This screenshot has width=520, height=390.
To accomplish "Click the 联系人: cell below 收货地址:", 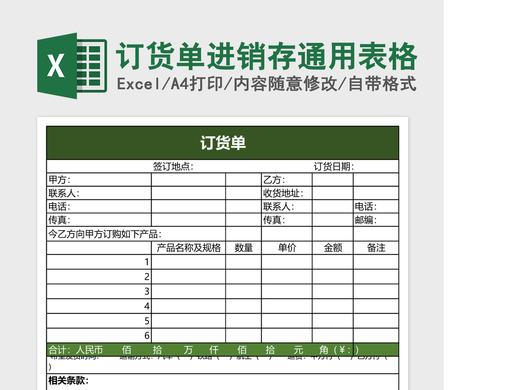I will click(286, 207).
